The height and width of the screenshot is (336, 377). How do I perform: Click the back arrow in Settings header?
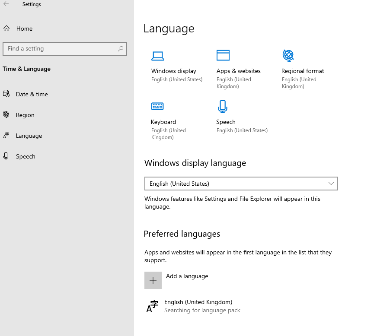click(6, 4)
